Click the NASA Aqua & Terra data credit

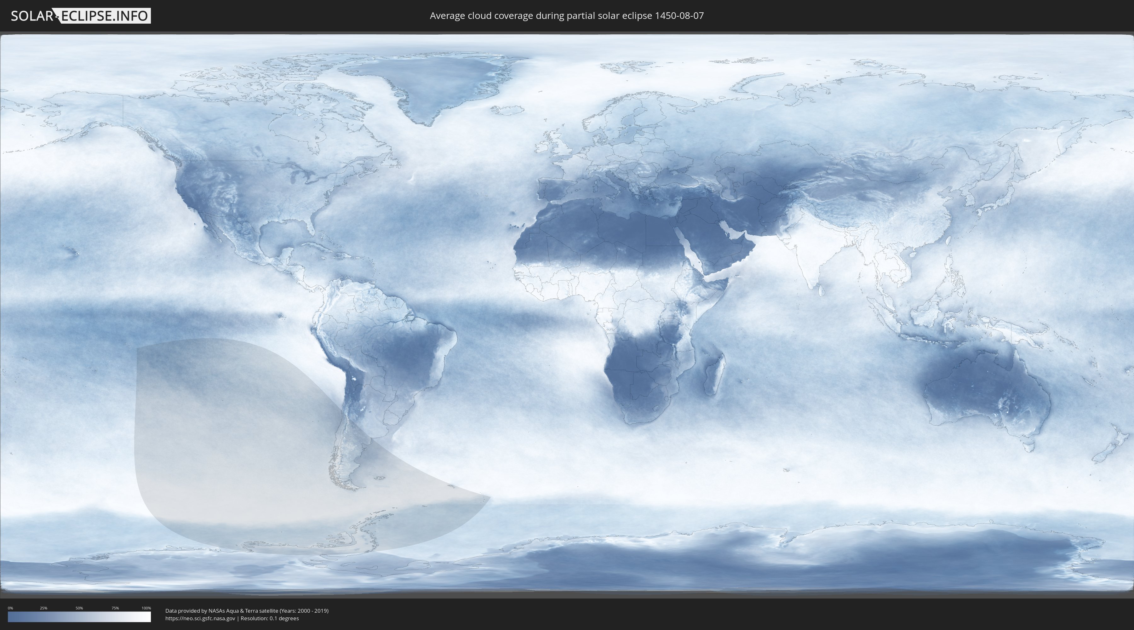pyautogui.click(x=247, y=611)
